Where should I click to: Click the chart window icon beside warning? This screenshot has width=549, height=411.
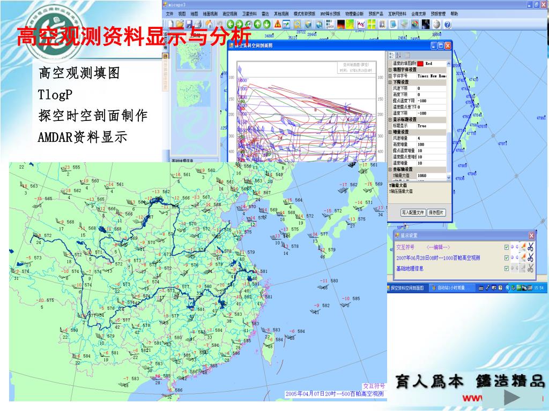click(286, 24)
